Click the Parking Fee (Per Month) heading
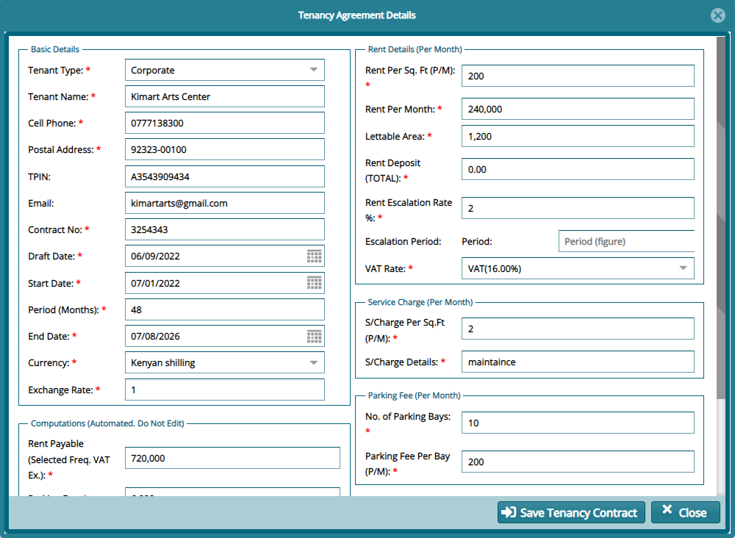This screenshot has height=538, width=735. pos(414,395)
